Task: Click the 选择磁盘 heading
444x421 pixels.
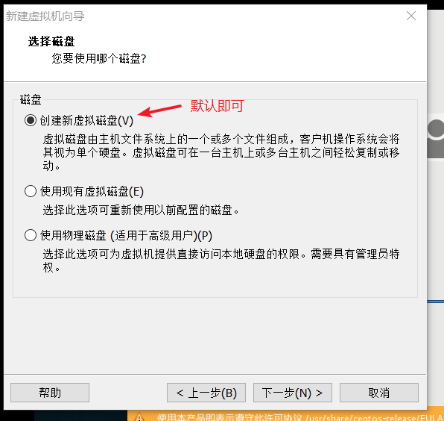Action: [x=51, y=41]
